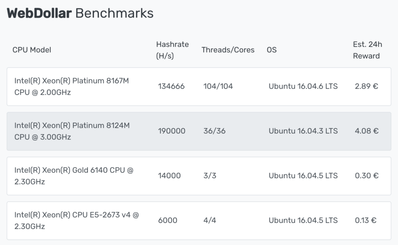Click hashrate value 6000
Image resolution: width=398 pixels, height=245 pixels.
tap(168, 221)
